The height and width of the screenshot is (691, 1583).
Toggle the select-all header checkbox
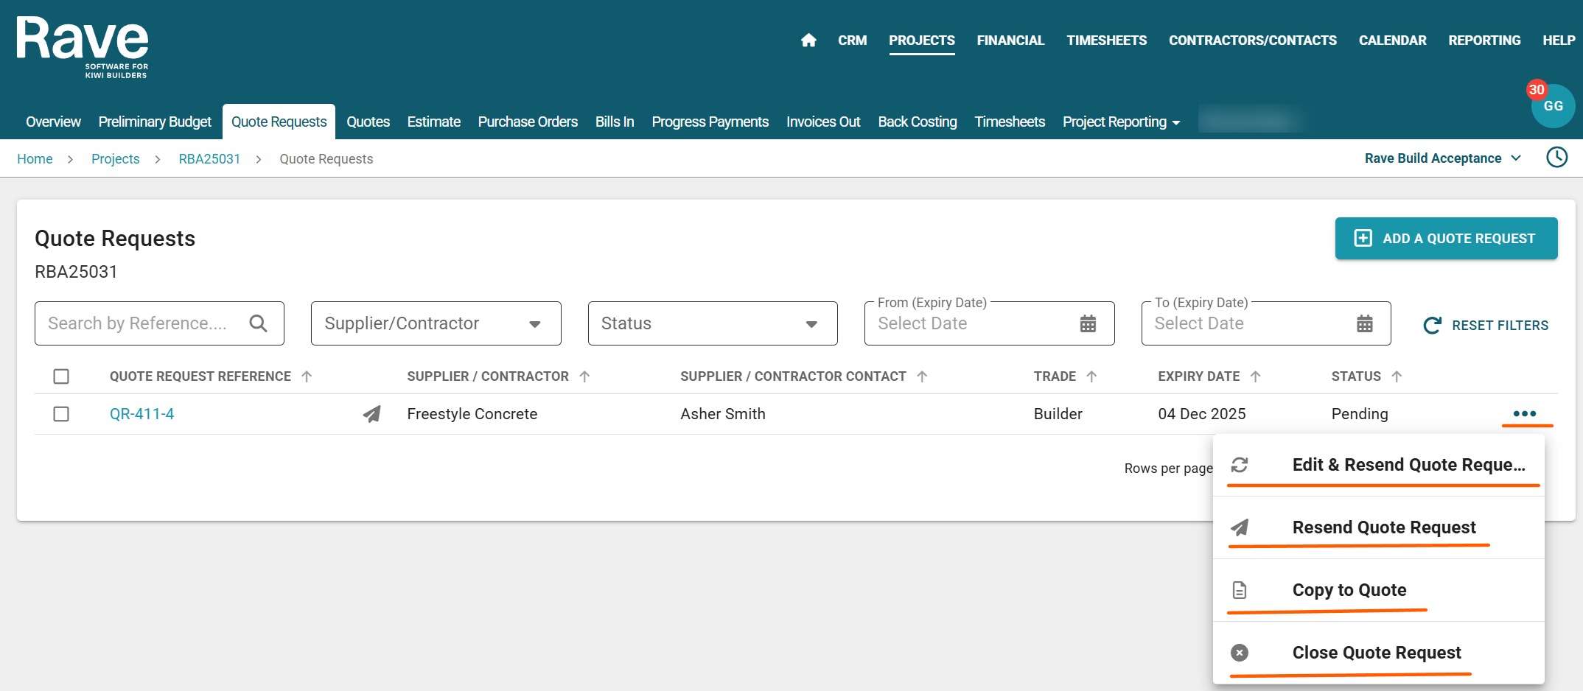pos(61,376)
